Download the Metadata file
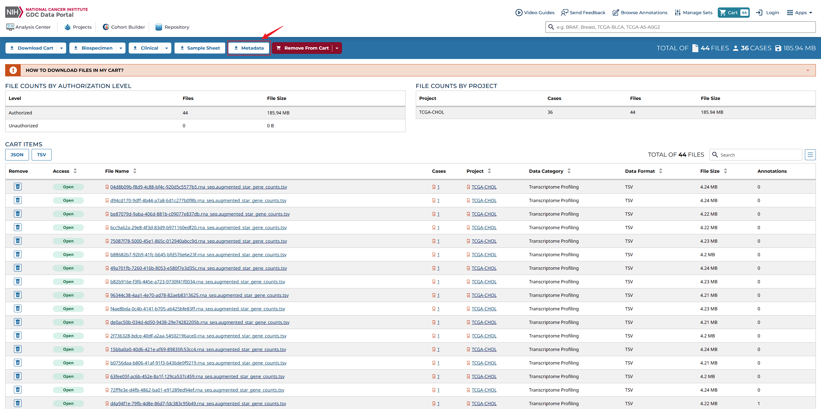Viewport: 821px width, 409px height. point(249,48)
